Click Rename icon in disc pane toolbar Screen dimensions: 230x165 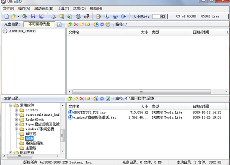(x=88, y=24)
